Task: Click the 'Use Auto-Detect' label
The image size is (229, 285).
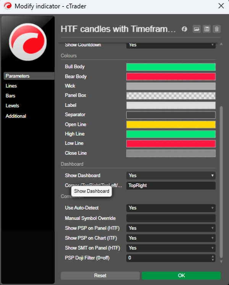Action: point(82,208)
